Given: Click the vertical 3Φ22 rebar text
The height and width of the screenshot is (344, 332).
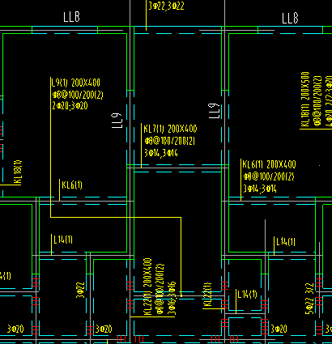Looking at the screenshot, I should [80, 290].
